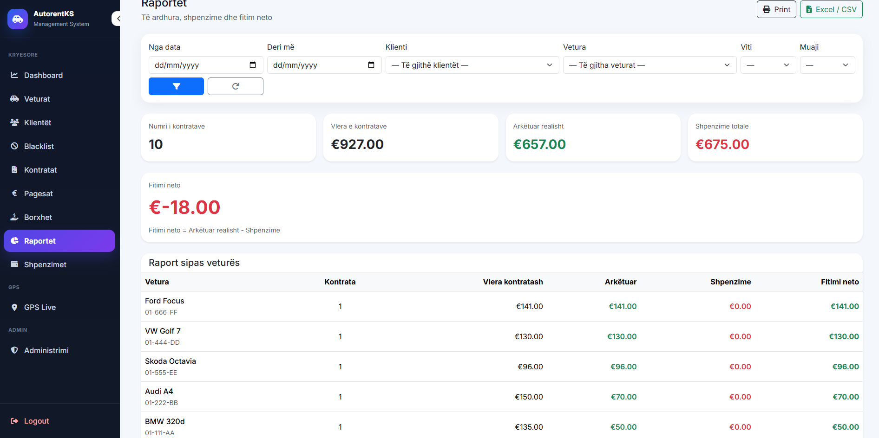Click the Administrimi shield icon

click(x=14, y=350)
